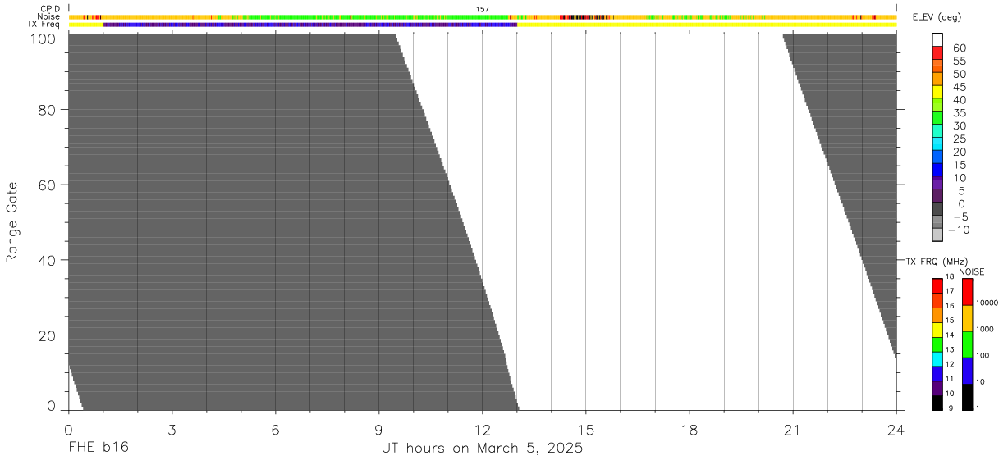Click UT hours axis tick 21
The width and height of the screenshot is (1008, 465).
(792, 429)
